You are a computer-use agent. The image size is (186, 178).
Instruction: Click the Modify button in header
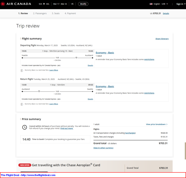tap(83, 4)
